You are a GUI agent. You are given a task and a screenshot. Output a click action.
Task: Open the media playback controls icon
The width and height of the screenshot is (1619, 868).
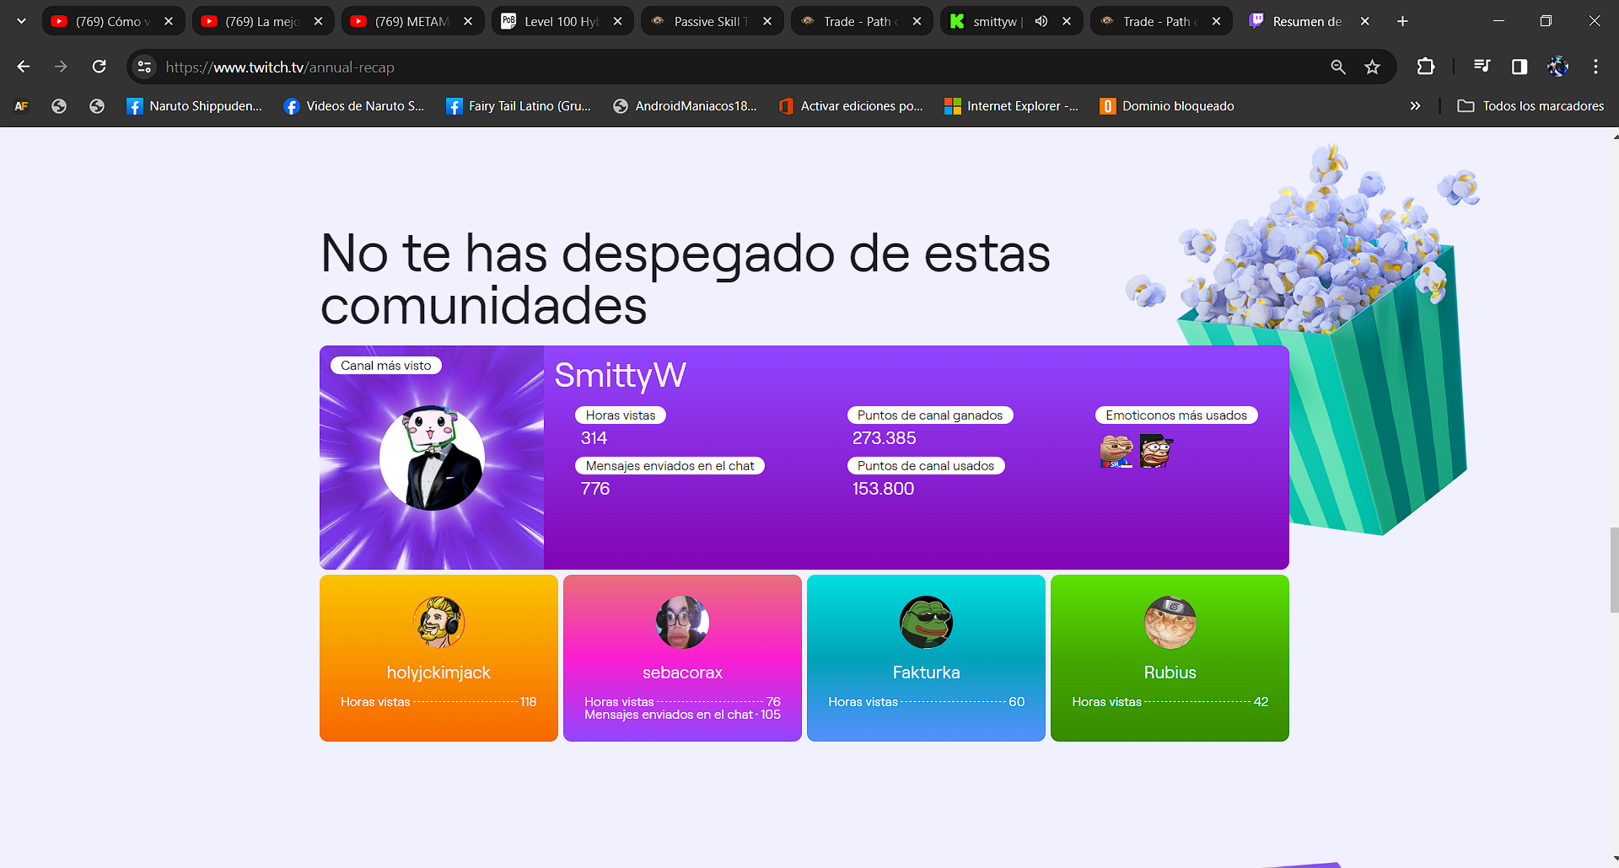click(x=1482, y=67)
